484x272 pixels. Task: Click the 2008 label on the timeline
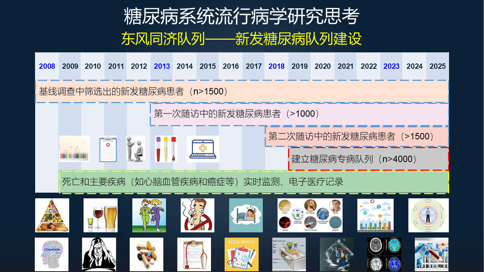pos(47,66)
